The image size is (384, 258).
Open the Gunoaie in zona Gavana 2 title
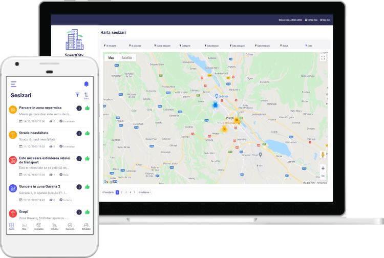coord(39,186)
